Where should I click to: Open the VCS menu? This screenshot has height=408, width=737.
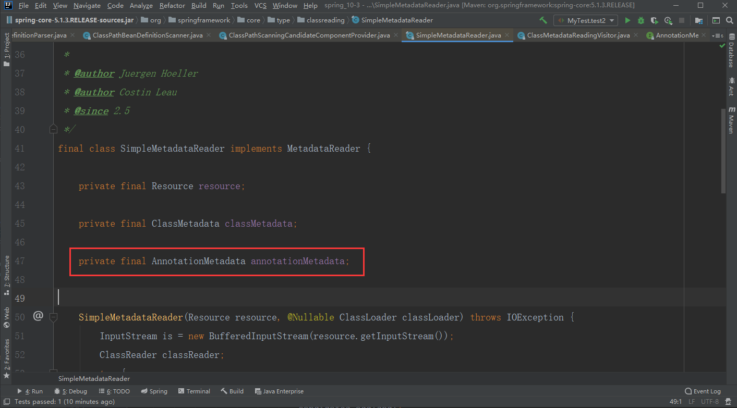(260, 6)
